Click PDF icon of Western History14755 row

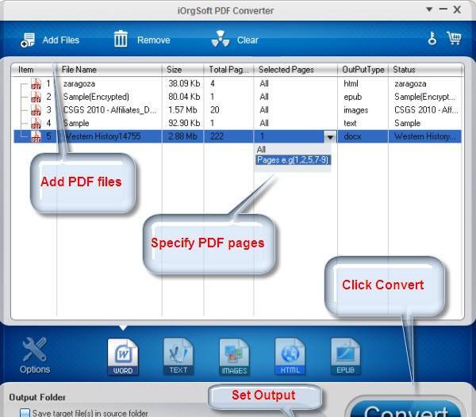[36, 136]
